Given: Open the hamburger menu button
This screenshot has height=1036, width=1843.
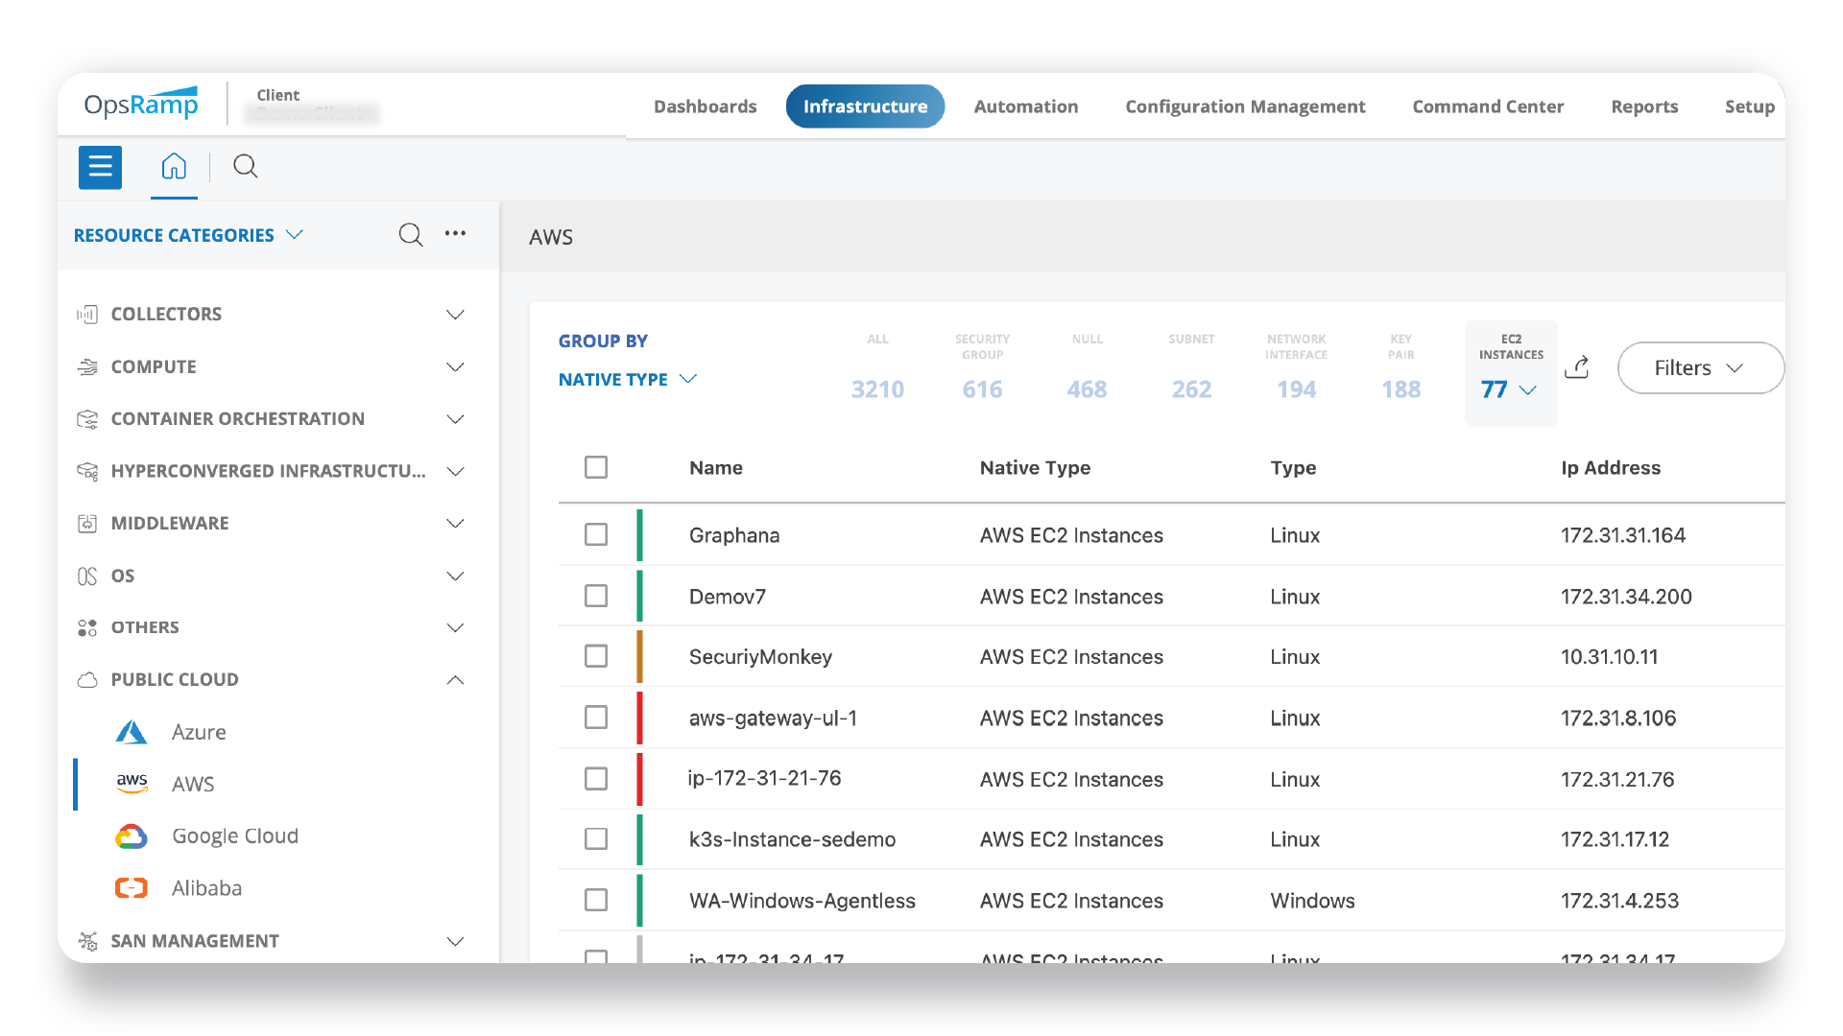Looking at the screenshot, I should pos(100,167).
